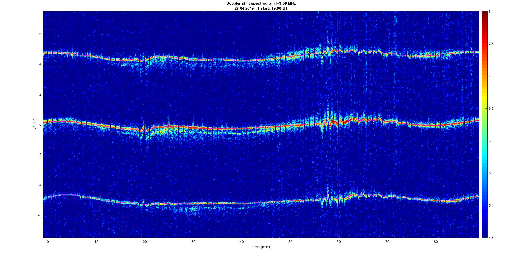Image resolution: width=509 pixels, height=255 pixels.
Task: Click x-axis tick label '20'
Action: pos(145,242)
